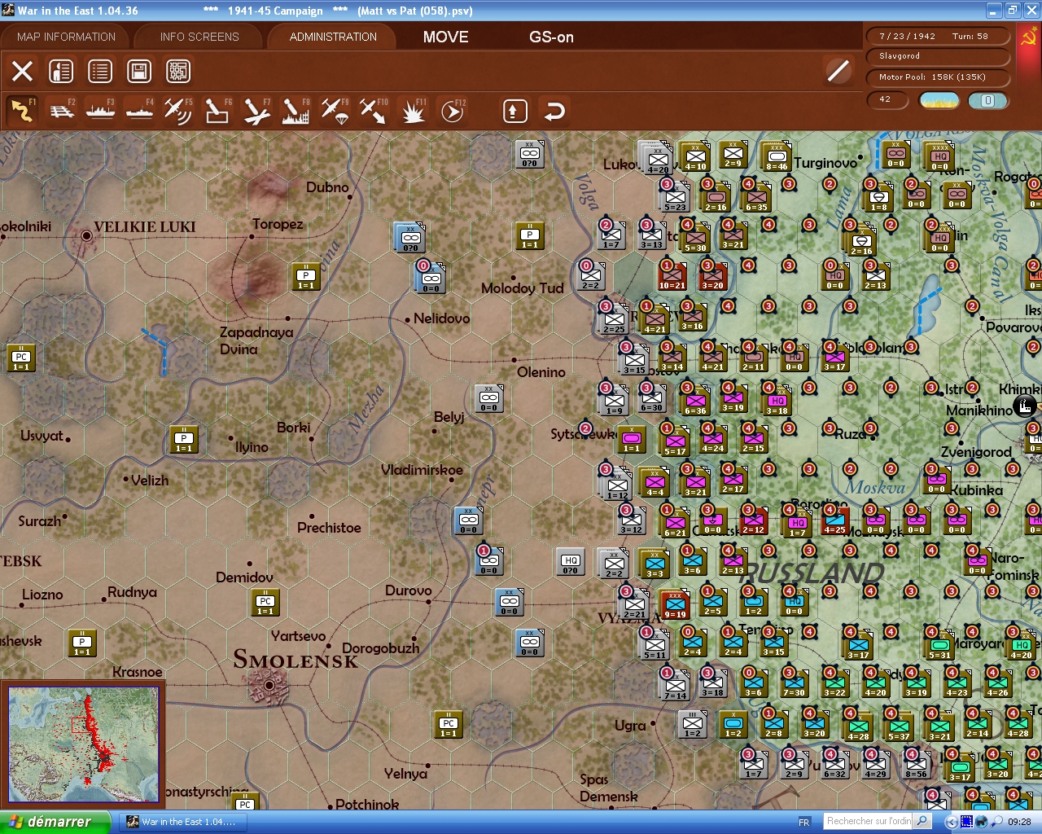The height and width of the screenshot is (834, 1042).
Task: Click the minimap overview thumbnail
Action: (x=83, y=743)
